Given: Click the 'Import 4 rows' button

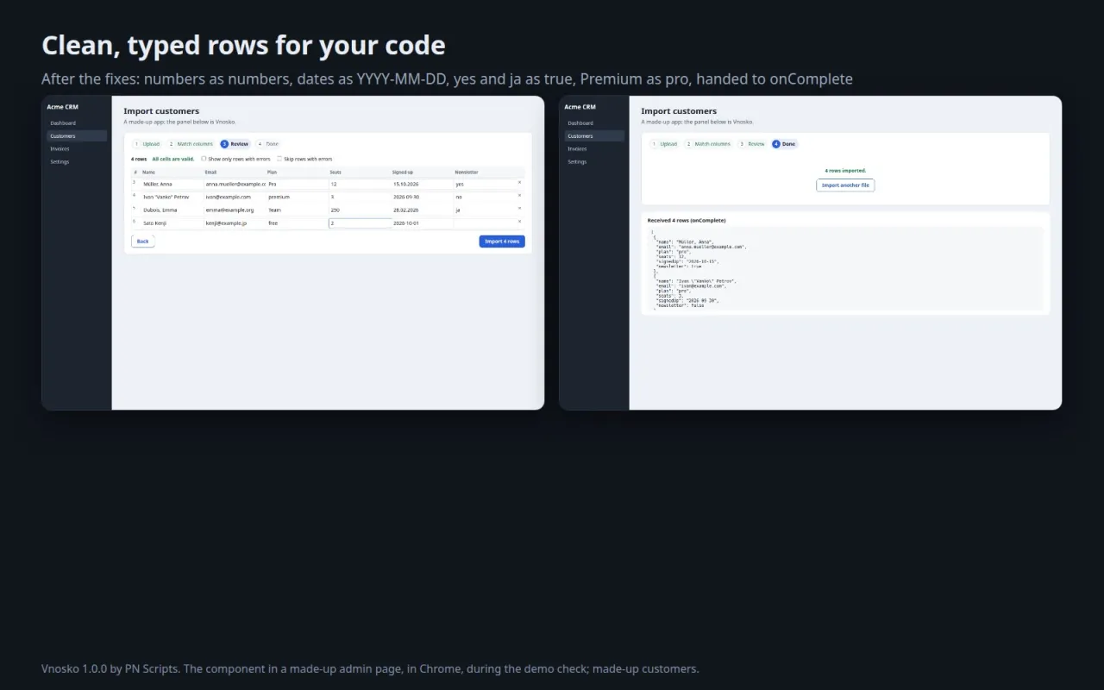Looking at the screenshot, I should click(x=502, y=241).
